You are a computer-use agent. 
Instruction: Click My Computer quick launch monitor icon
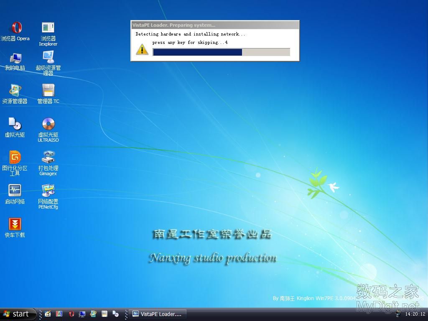[82, 314]
